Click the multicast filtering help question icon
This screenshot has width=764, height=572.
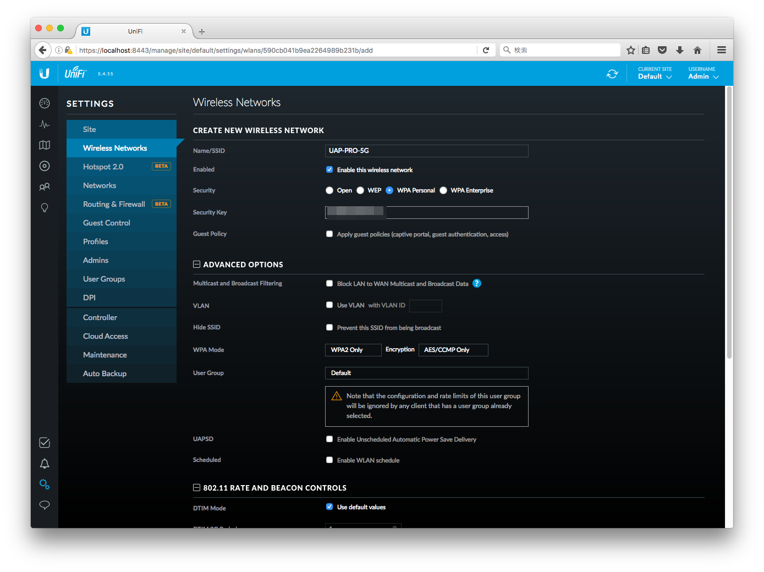tap(477, 283)
